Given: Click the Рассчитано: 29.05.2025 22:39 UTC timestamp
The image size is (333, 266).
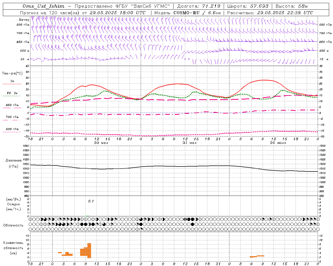Looking at the screenshot, I should coord(270,13).
